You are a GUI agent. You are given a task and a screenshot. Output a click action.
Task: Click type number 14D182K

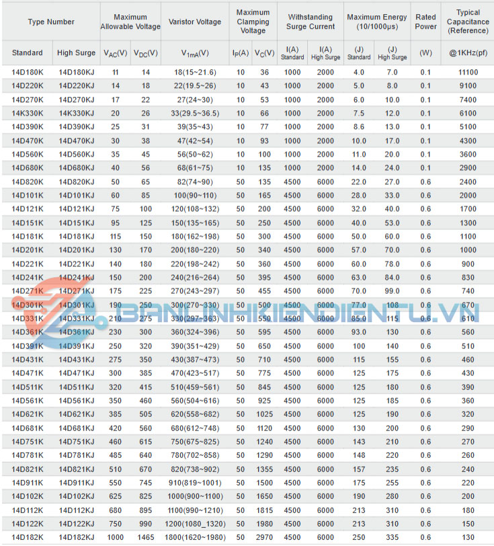coord(28,538)
